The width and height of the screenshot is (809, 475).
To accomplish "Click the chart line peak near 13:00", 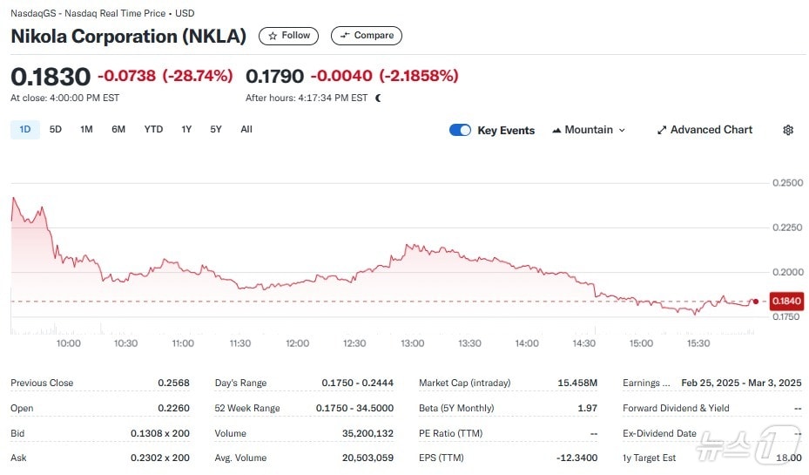I will tap(408, 246).
